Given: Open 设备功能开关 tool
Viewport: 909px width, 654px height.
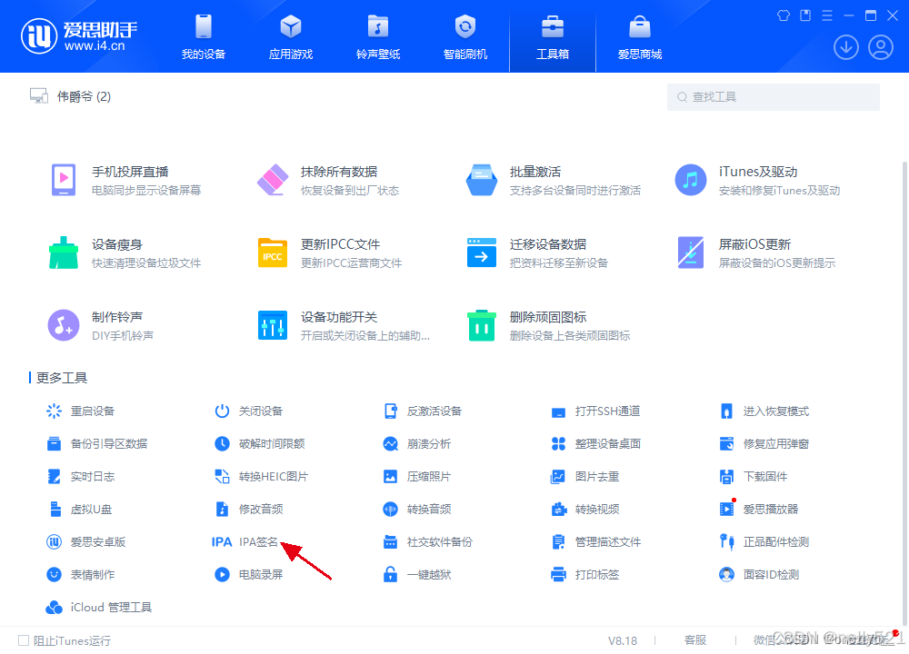Looking at the screenshot, I should click(x=344, y=325).
